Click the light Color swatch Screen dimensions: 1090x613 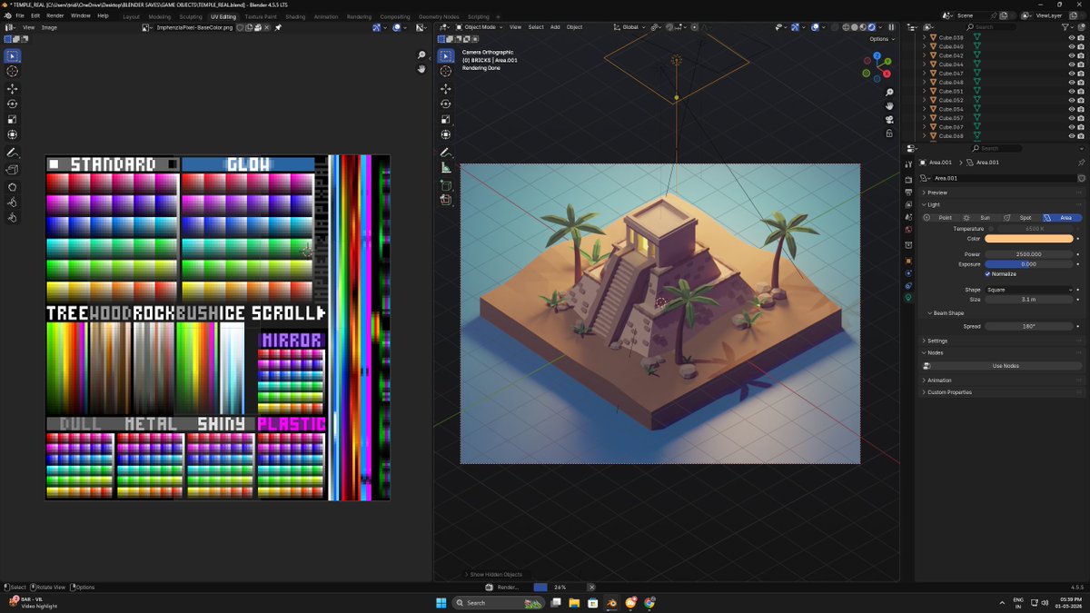click(x=1029, y=239)
